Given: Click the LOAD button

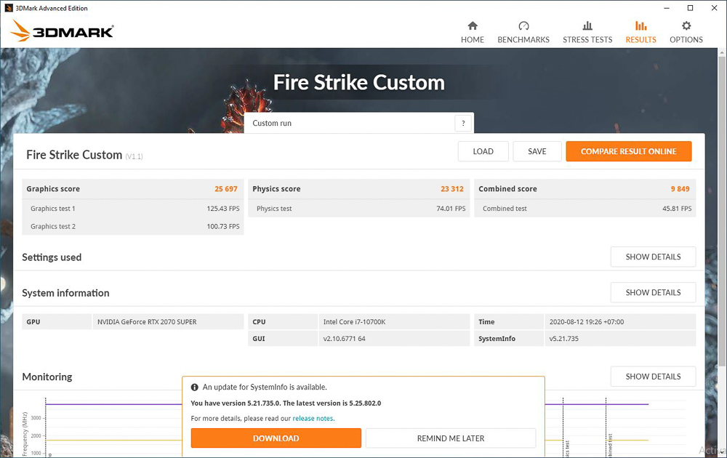Looking at the screenshot, I should tap(483, 152).
